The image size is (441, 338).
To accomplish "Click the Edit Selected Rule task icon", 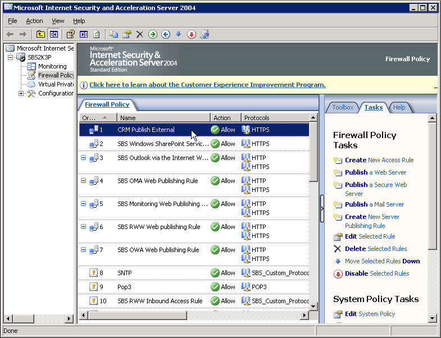I will (338, 237).
